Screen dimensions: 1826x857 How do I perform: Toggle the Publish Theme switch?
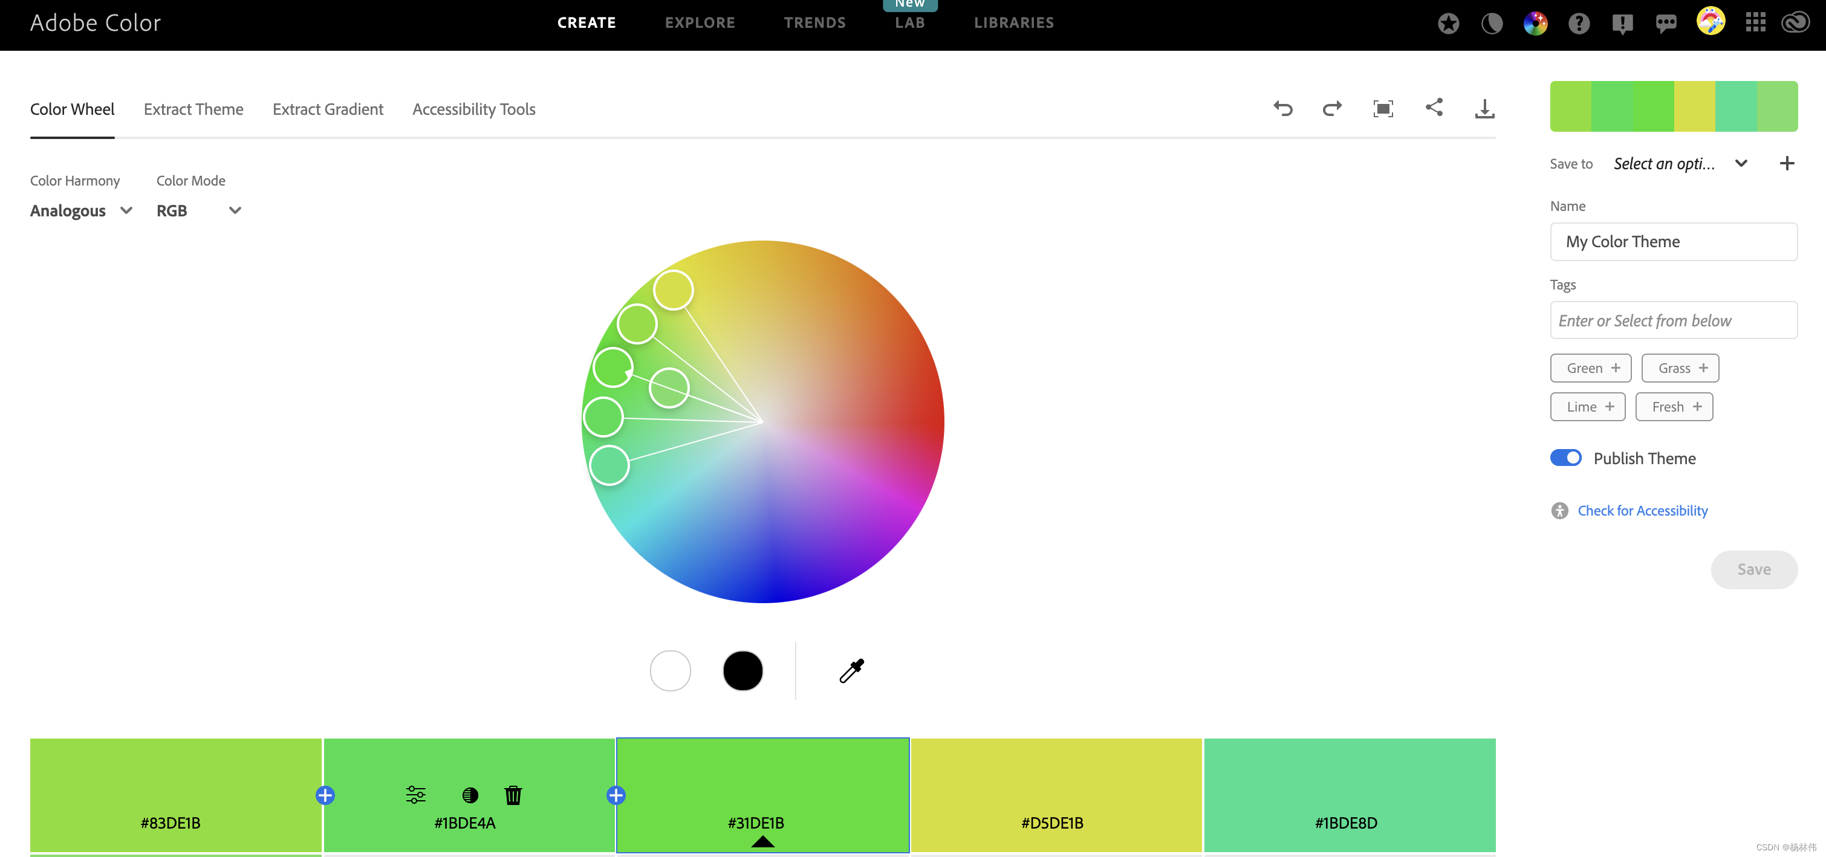pyautogui.click(x=1565, y=458)
